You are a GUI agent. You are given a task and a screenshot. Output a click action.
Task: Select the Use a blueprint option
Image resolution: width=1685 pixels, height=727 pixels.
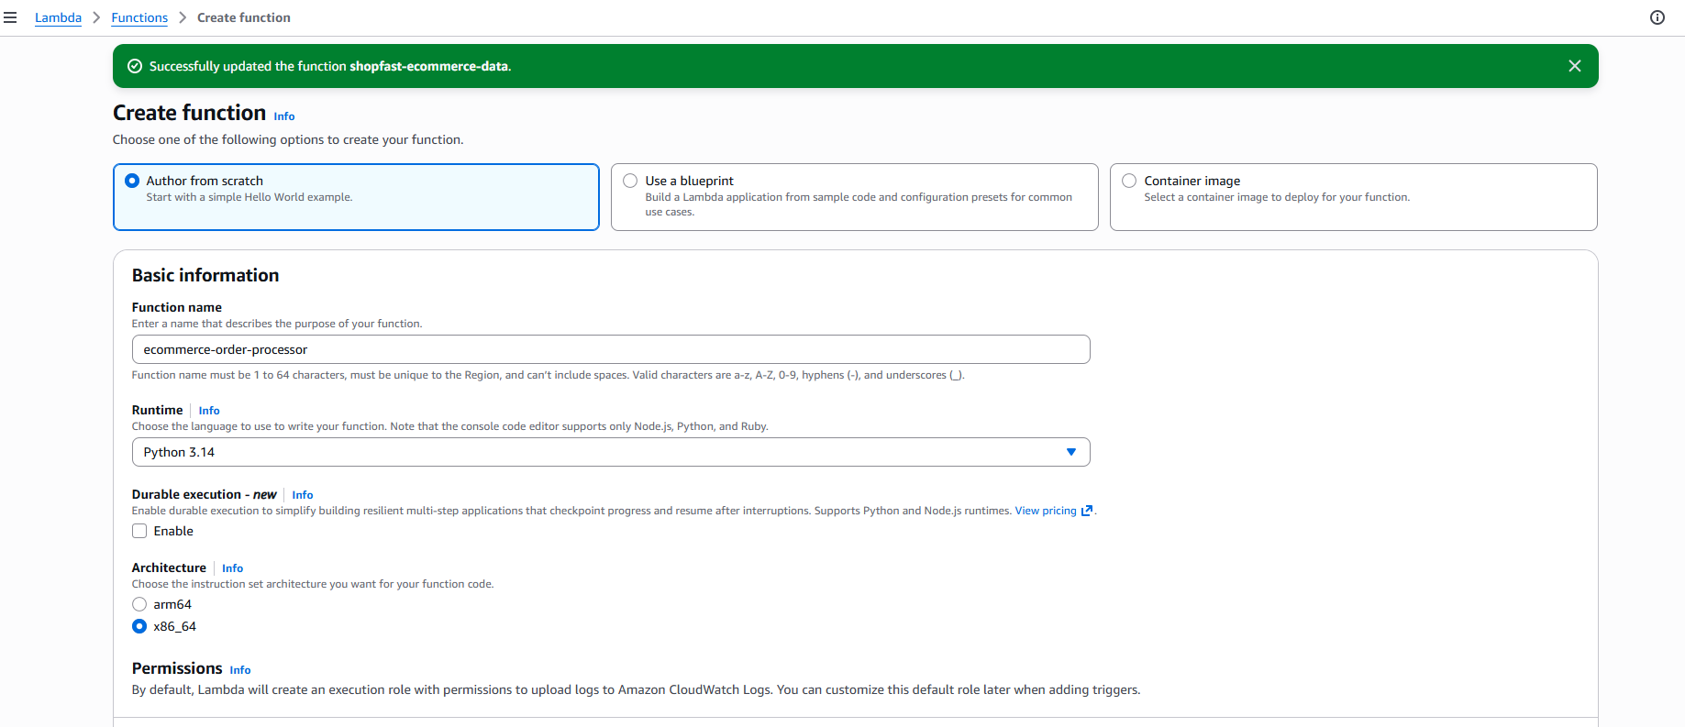[x=630, y=181]
